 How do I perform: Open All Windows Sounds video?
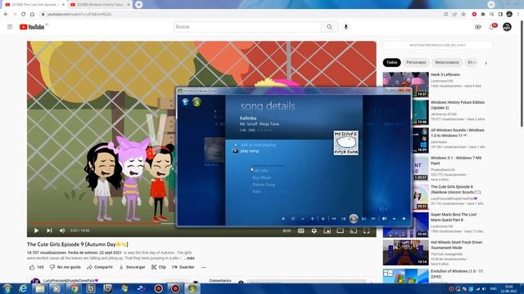(458, 132)
